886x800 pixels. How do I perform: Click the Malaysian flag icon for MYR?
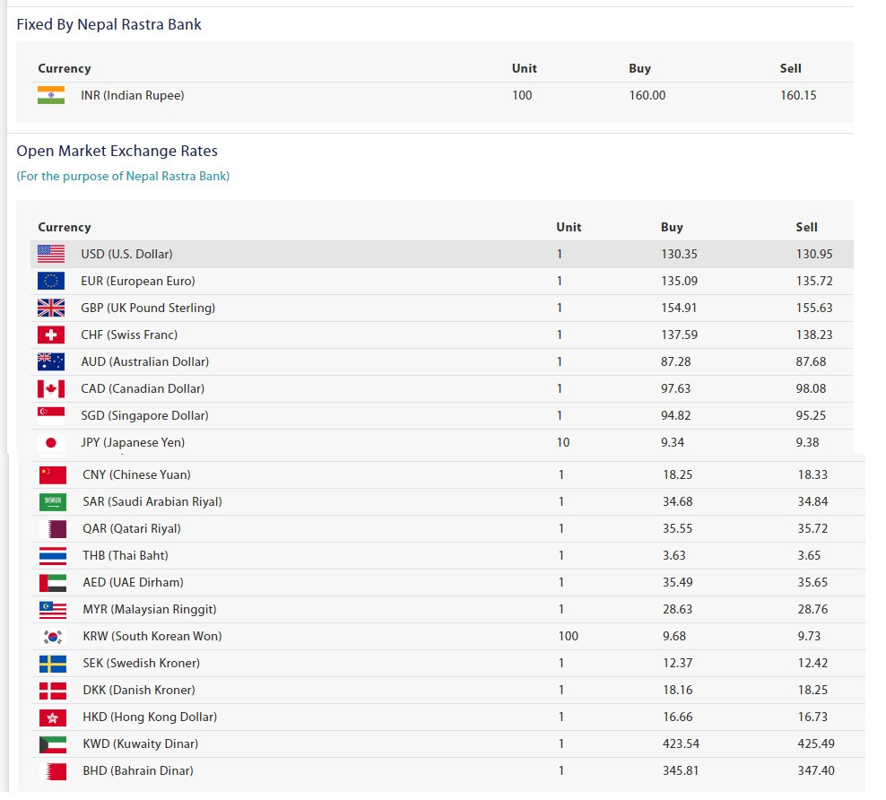pos(53,610)
